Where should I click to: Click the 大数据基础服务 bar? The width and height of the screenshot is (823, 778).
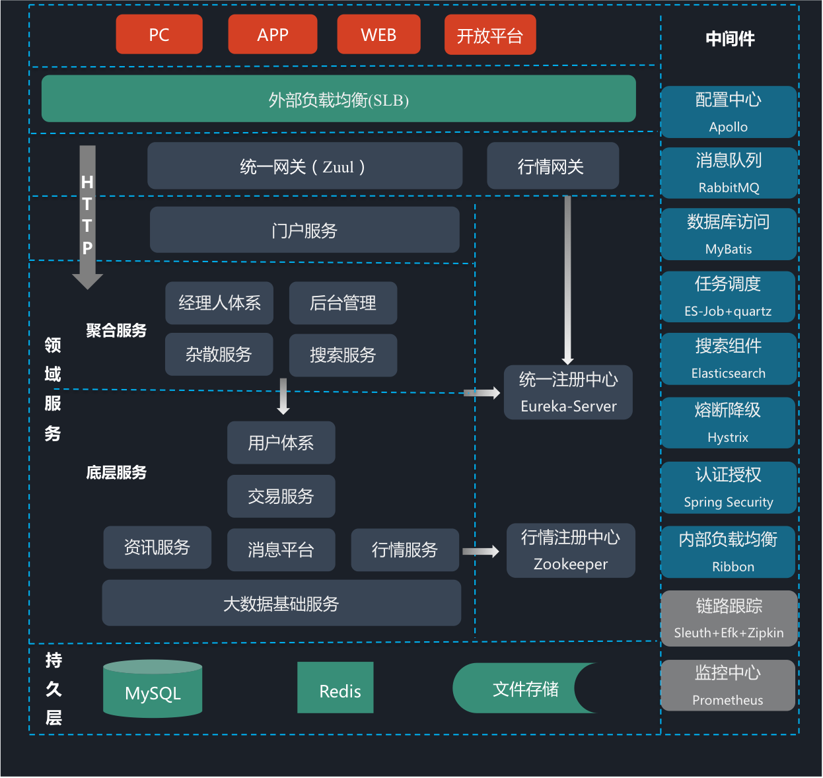click(x=281, y=603)
